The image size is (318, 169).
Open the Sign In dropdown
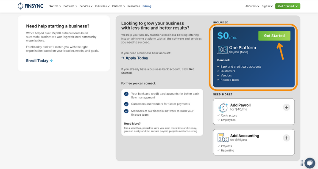pyautogui.click(x=267, y=6)
